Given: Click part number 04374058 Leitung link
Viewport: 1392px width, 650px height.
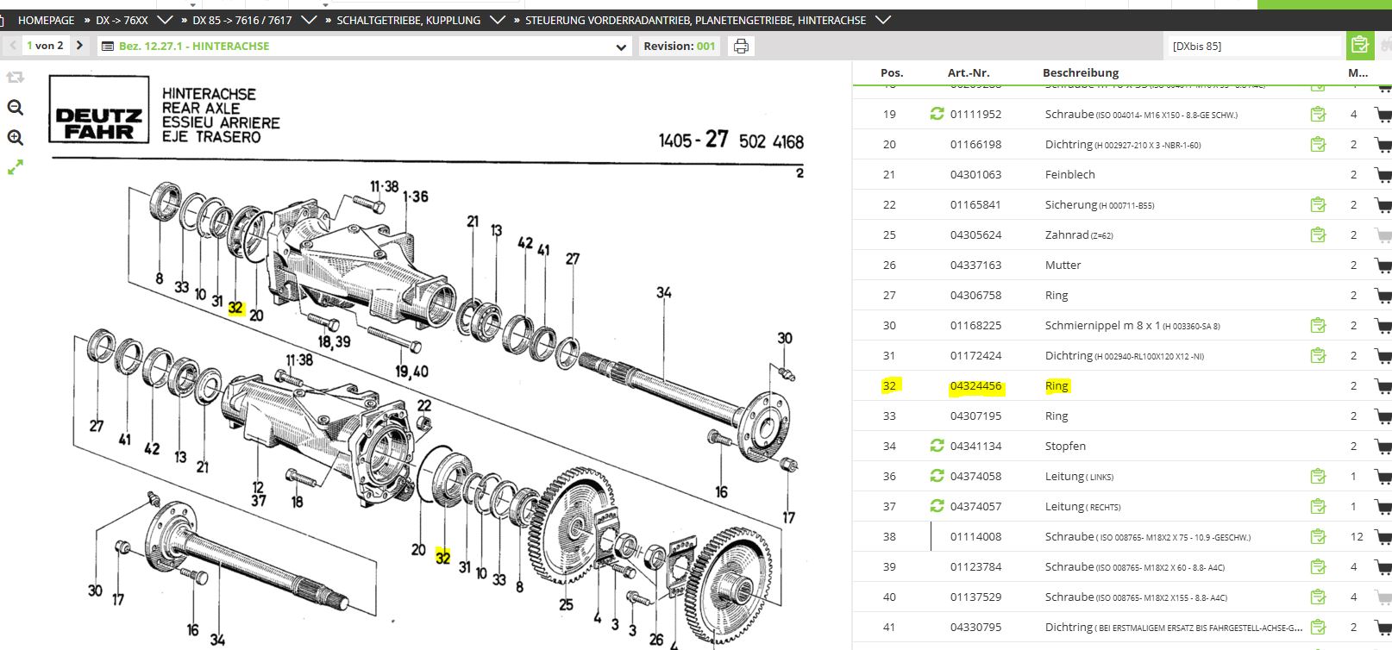Looking at the screenshot, I should (975, 477).
